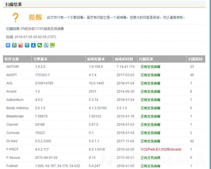The height and width of the screenshot is (169, 211).
Task: Click engine version 2015-08-01-02 in F-Secure row
Action: pyautogui.click(x=46, y=158)
